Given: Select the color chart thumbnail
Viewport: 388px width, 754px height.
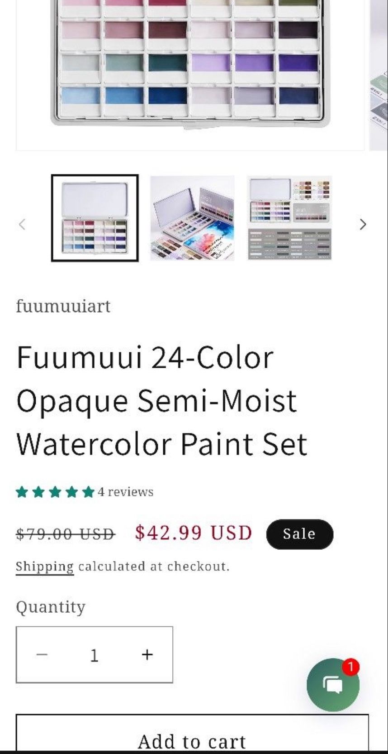Looking at the screenshot, I should point(289,218).
